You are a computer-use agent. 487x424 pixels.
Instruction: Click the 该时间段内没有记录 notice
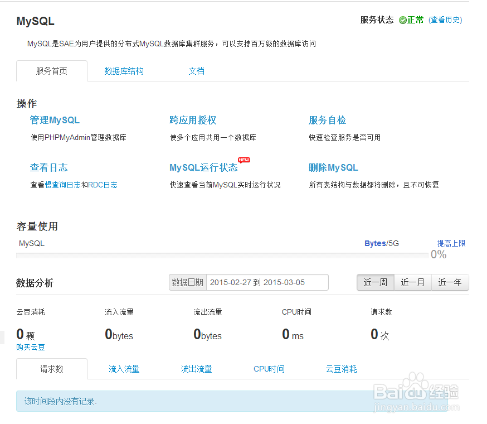click(x=232, y=401)
